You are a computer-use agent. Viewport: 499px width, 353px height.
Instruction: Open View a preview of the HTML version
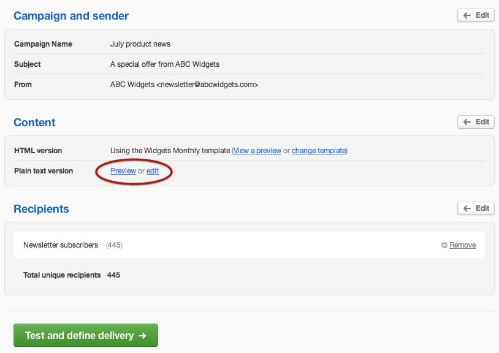click(257, 150)
